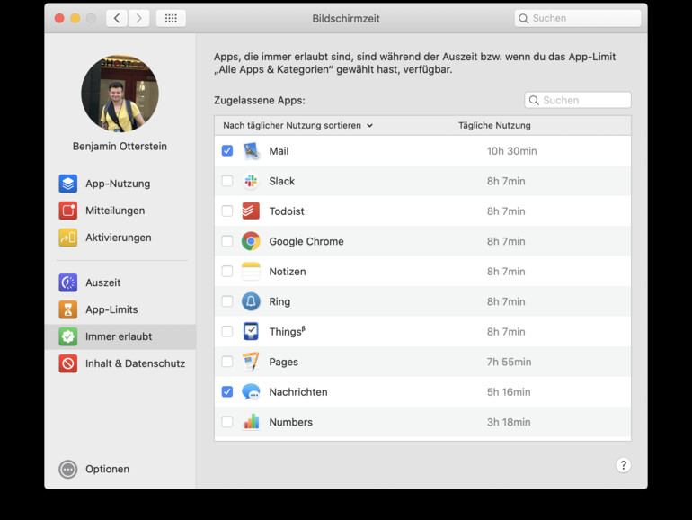692x520 pixels.
Task: Uncheck the Mail checkbox
Action: 227,151
